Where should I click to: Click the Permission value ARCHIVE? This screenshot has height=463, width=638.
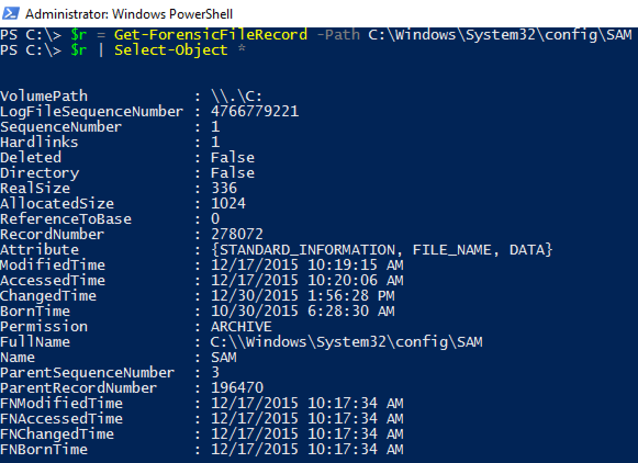(x=241, y=326)
